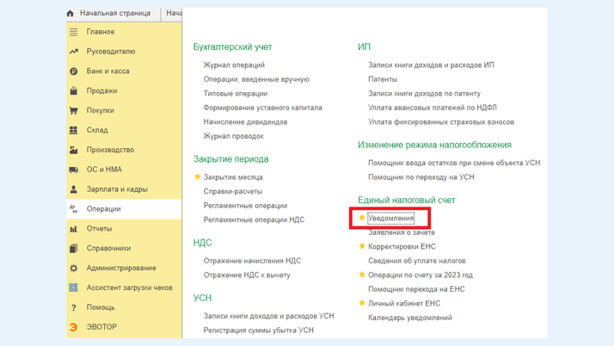Toggle favorite star for Личный кабинет ЕНС
The image size is (614, 346).
(x=362, y=303)
